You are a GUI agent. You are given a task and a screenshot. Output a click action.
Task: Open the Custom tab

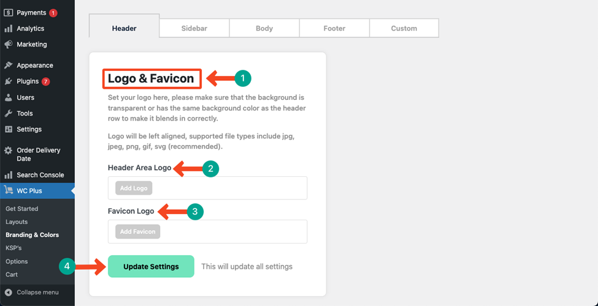[x=404, y=28]
